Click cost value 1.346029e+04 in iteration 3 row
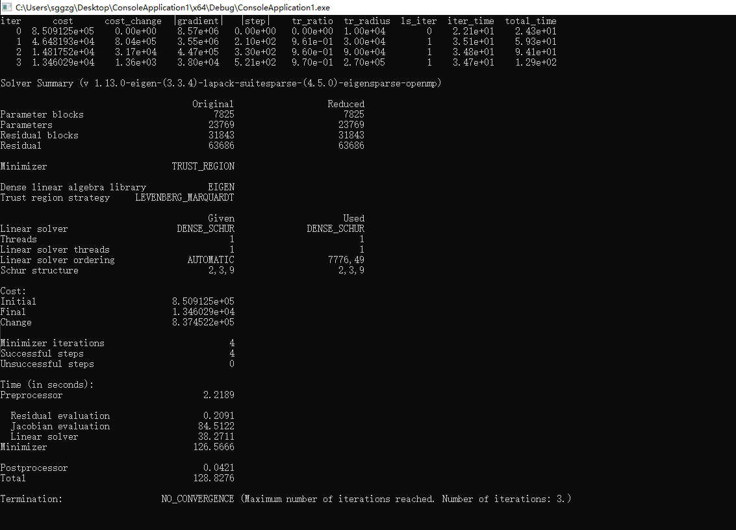 tap(63, 62)
